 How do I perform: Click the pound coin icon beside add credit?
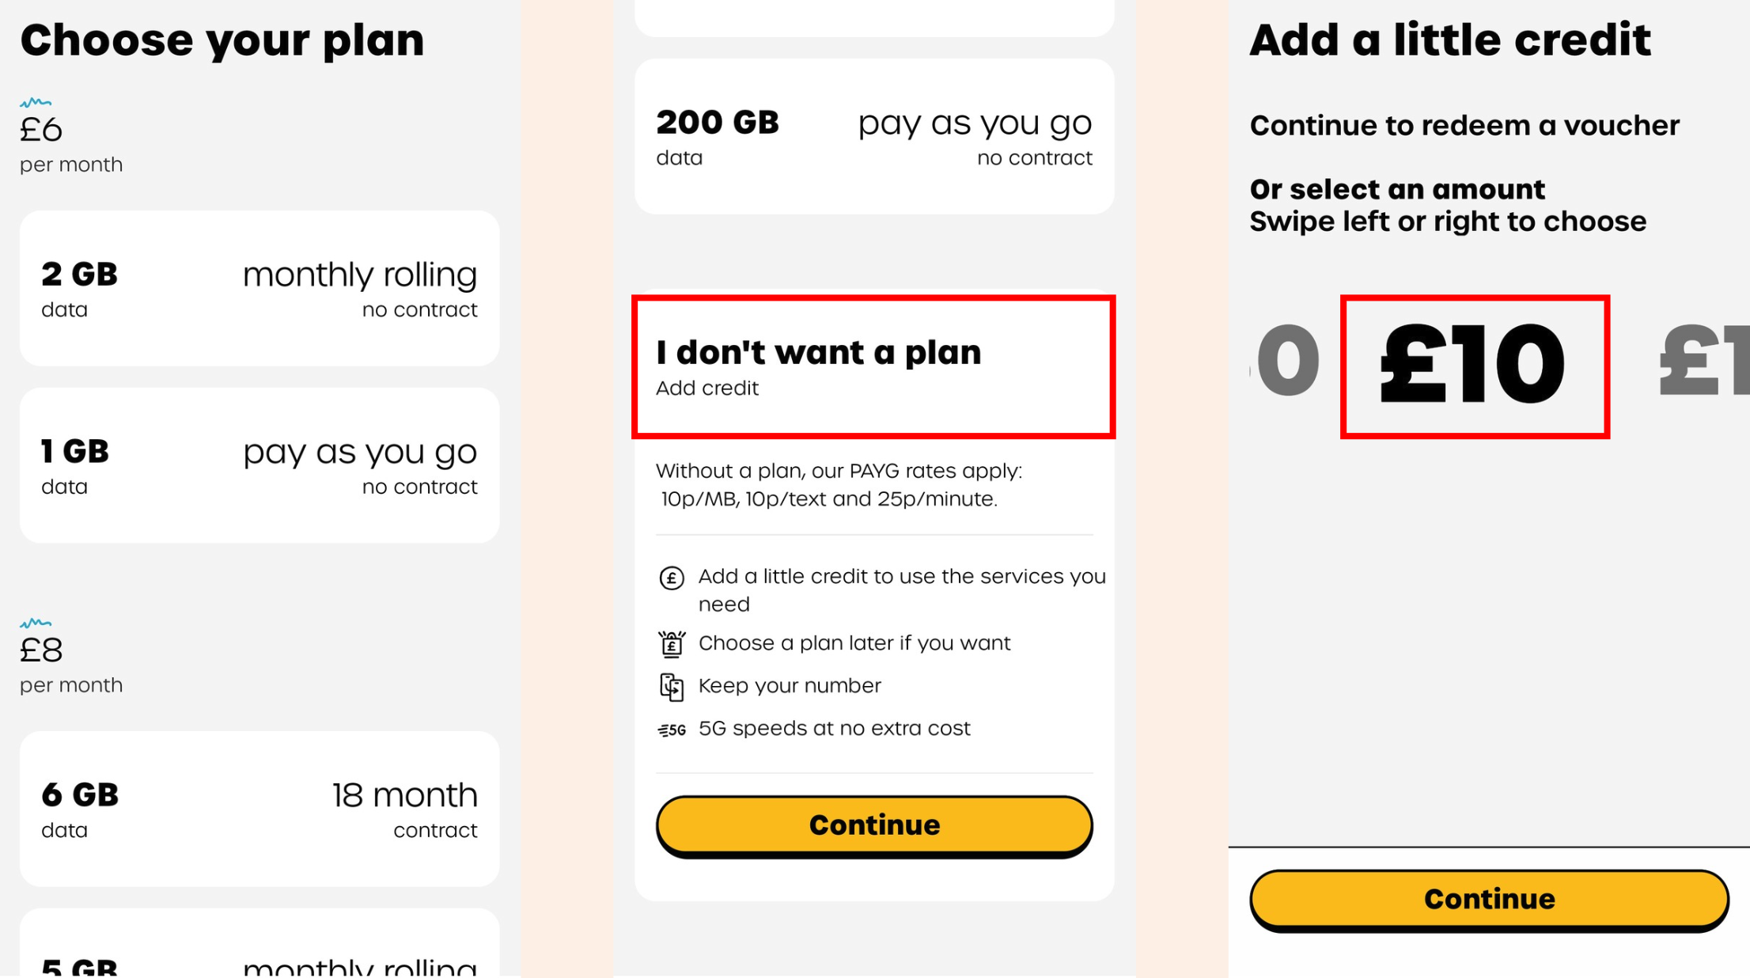pos(671,578)
